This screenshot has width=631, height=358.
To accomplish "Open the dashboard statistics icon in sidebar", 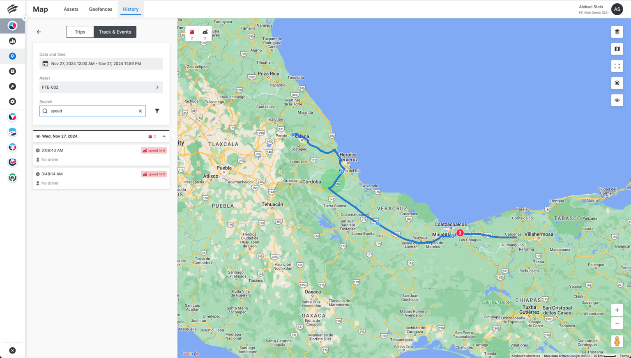I will pos(12,41).
